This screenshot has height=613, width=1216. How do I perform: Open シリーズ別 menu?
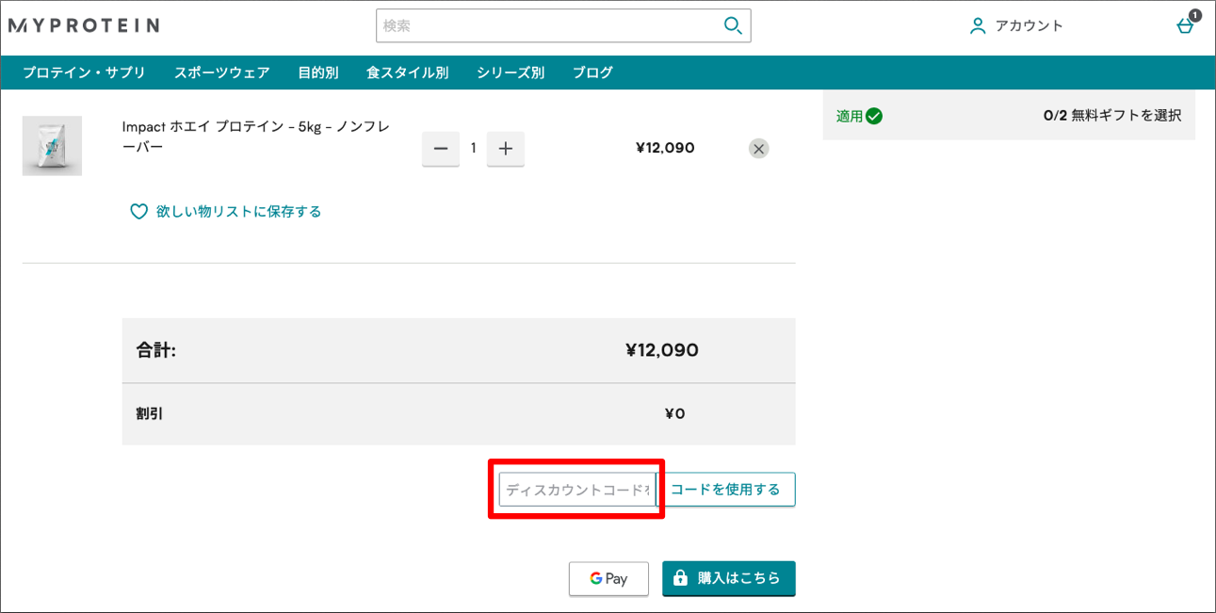511,73
